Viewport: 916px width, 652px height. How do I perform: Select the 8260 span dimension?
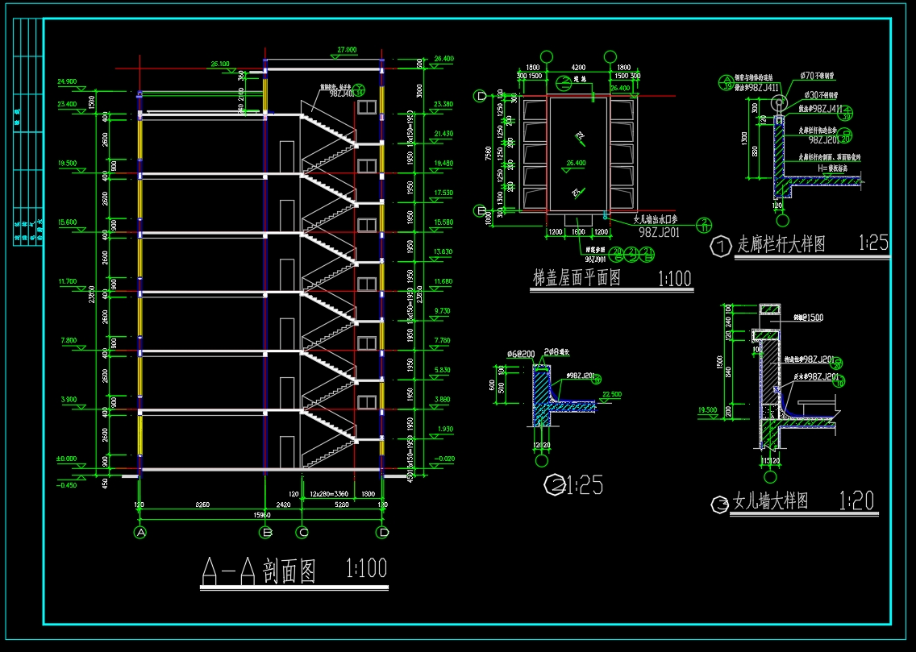click(202, 505)
